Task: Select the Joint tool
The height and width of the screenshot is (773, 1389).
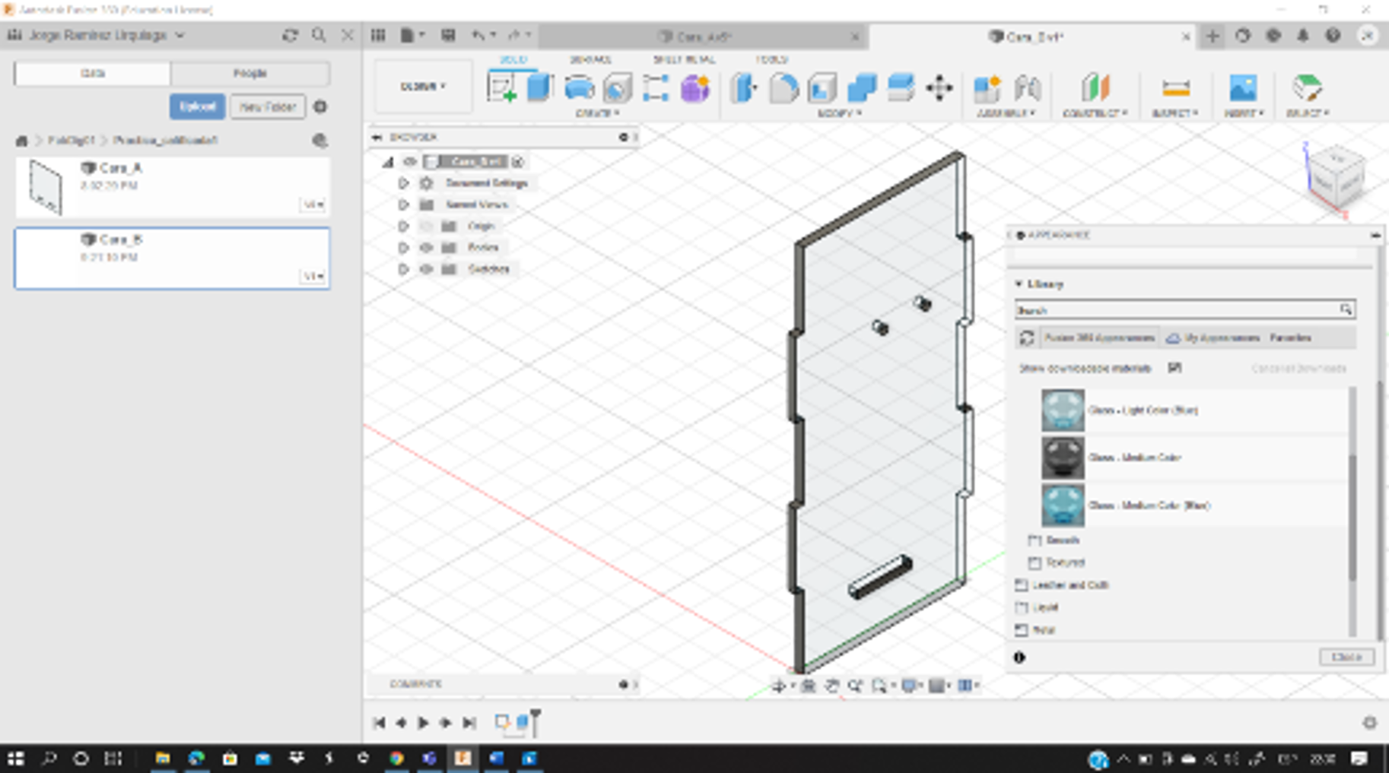Action: coord(1027,87)
